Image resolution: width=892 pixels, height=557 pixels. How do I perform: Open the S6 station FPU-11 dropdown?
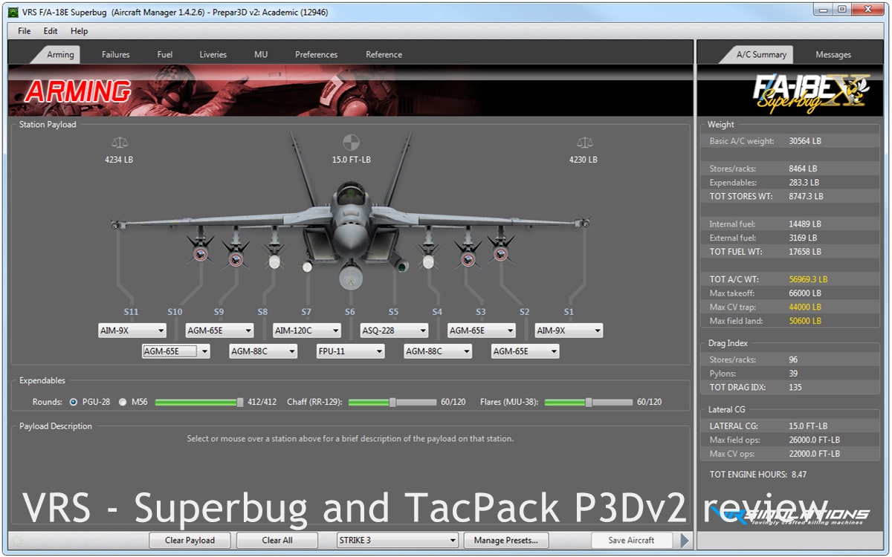[x=350, y=351]
